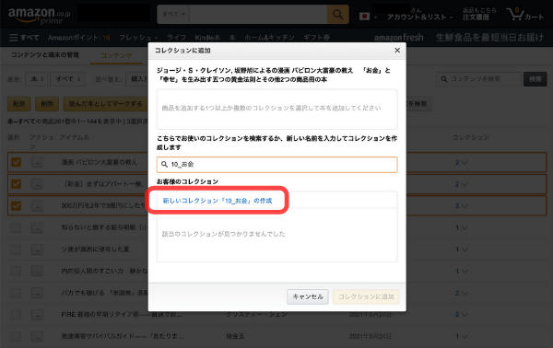The image size is (553, 348).
Task: Click the action button for 内向型人間のすごい力
Action: [x=37, y=272]
